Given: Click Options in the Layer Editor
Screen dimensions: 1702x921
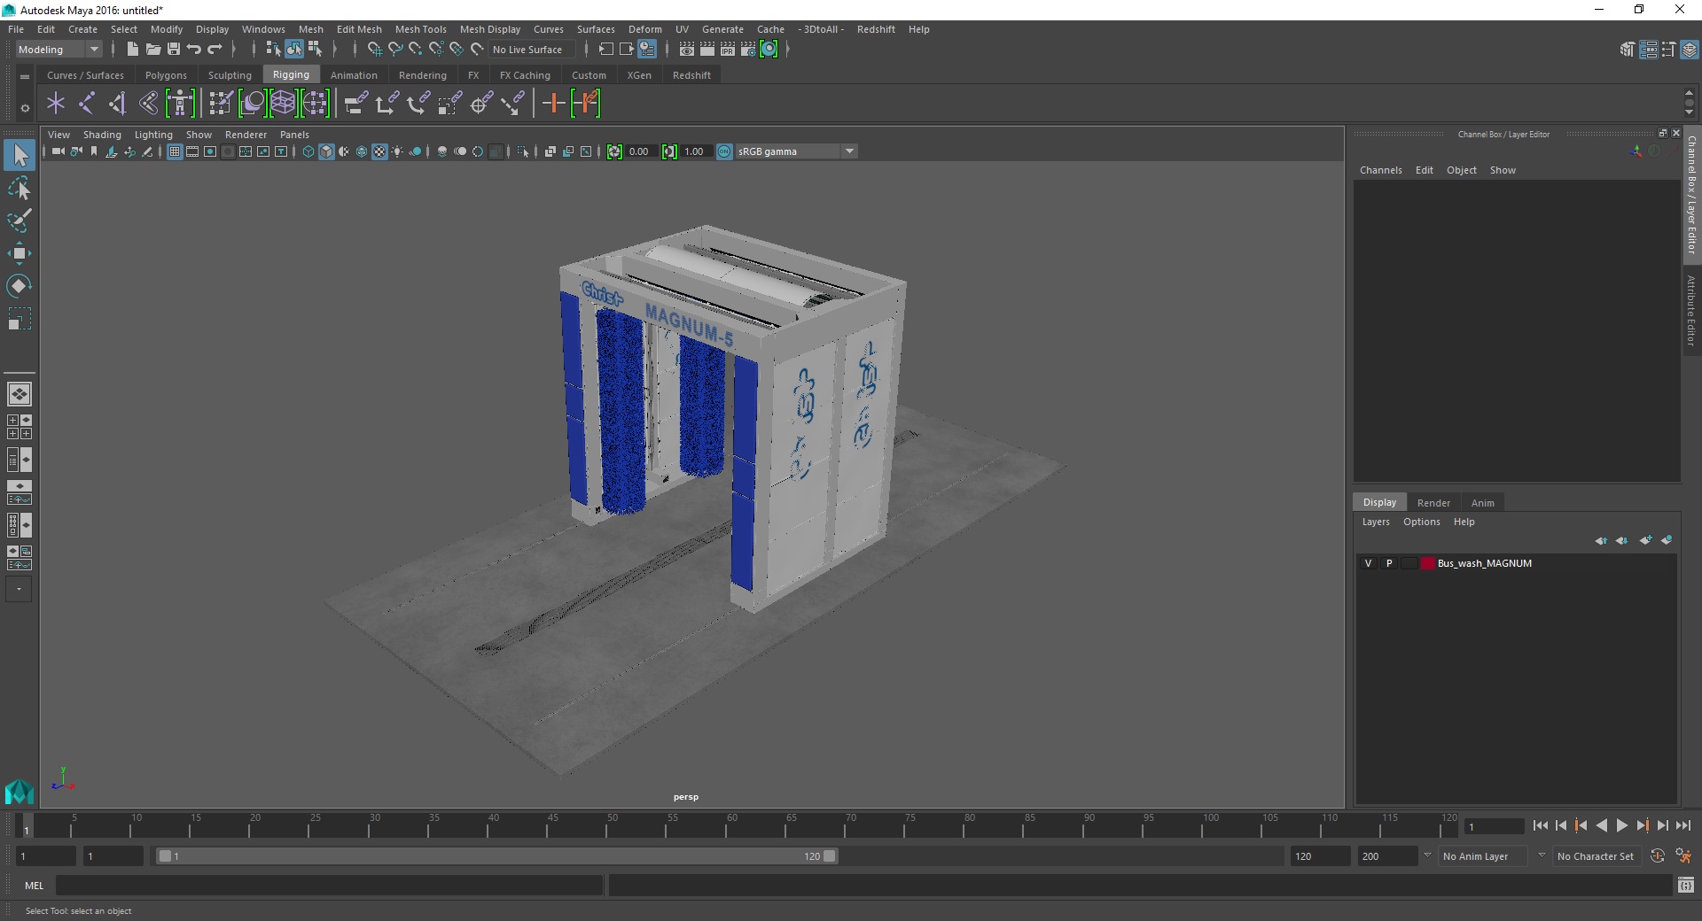Looking at the screenshot, I should 1421,522.
